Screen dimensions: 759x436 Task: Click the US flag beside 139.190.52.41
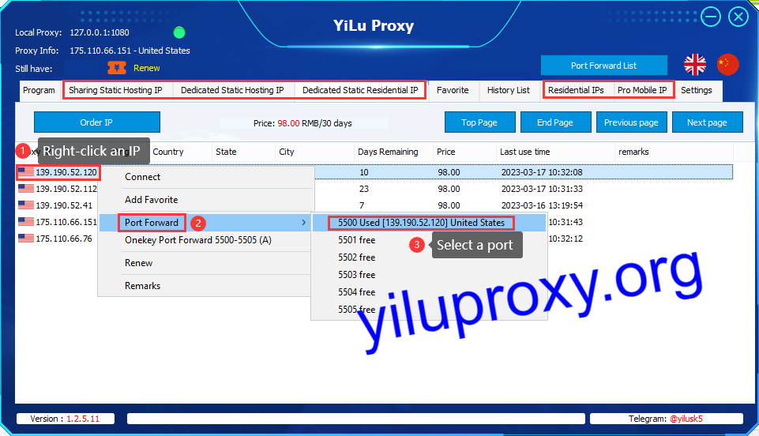[26, 205]
